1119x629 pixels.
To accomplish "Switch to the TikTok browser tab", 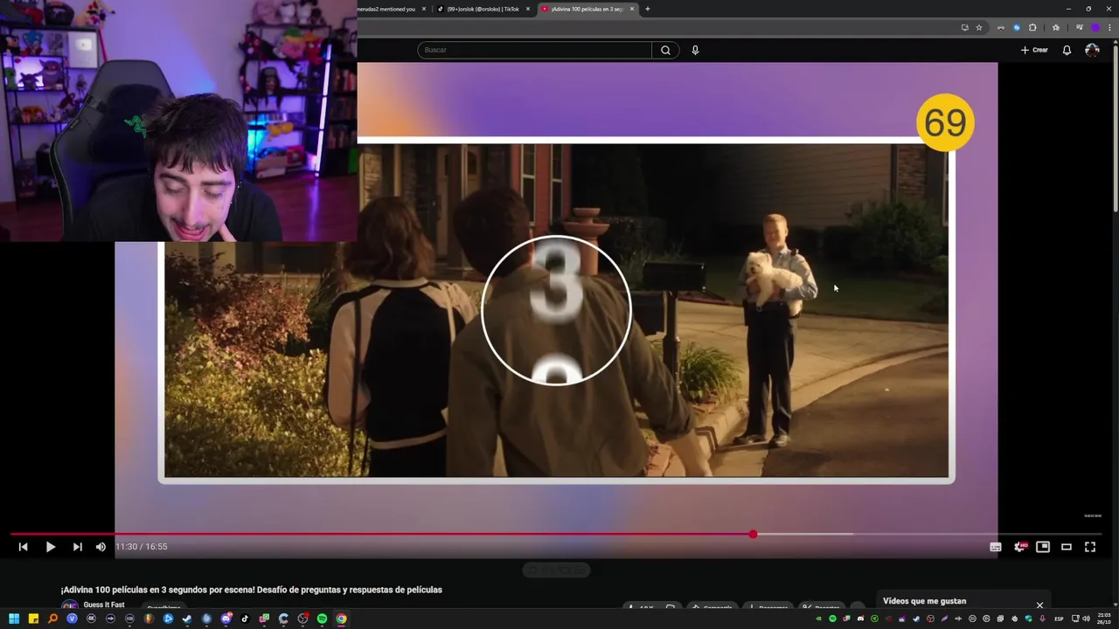I will pos(483,9).
